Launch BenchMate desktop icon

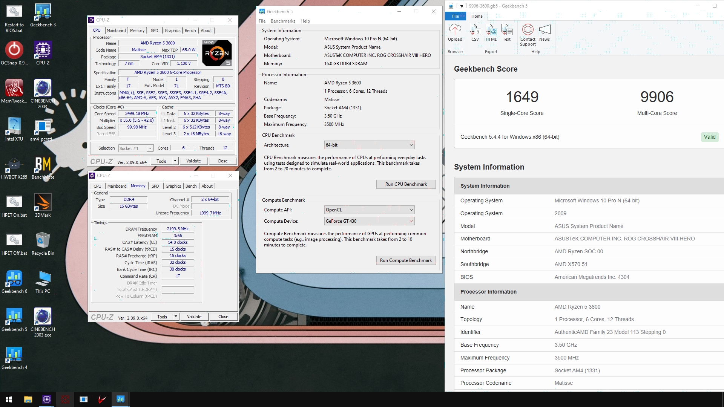[43, 167]
